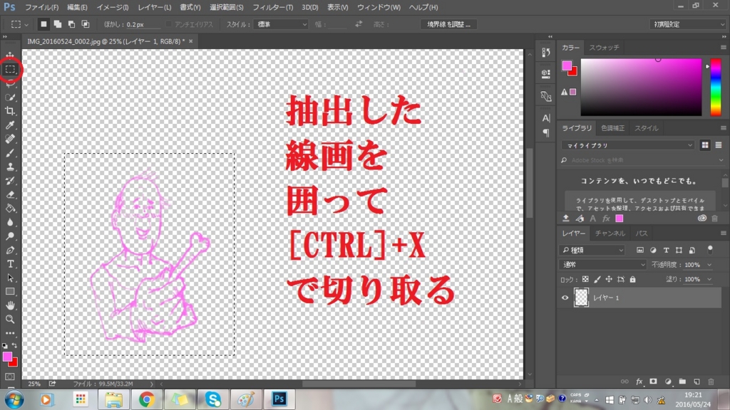Select the Move tool
730x410 pixels.
pos(10,55)
